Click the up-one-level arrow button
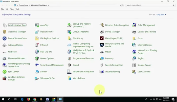The image size is (177, 102). click(12, 5)
